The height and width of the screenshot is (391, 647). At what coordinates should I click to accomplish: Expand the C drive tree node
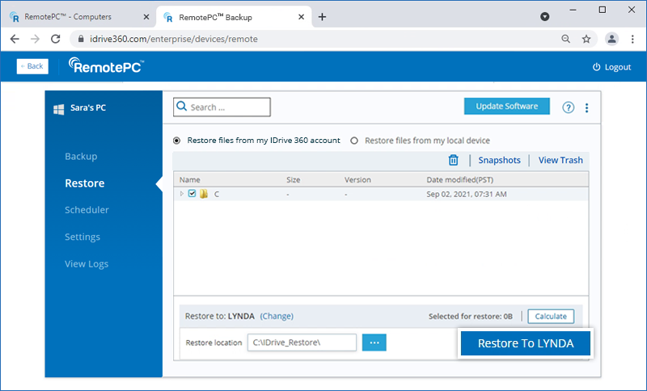point(182,194)
